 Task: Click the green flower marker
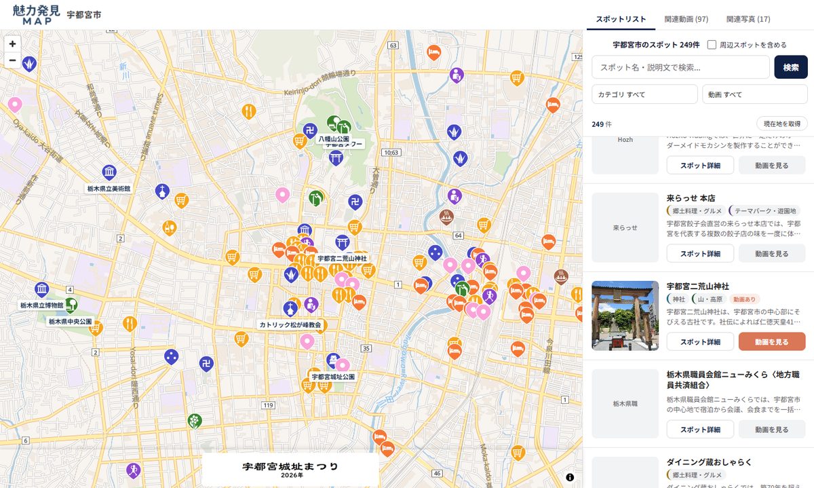coord(195,421)
